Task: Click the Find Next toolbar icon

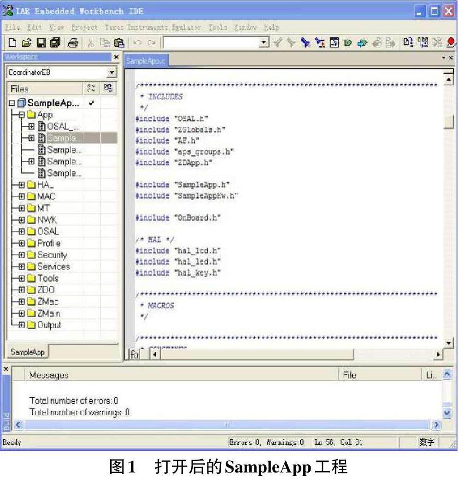Action: (291, 42)
